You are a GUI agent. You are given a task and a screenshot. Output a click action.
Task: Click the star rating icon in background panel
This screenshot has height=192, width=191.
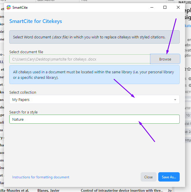click(189, 69)
